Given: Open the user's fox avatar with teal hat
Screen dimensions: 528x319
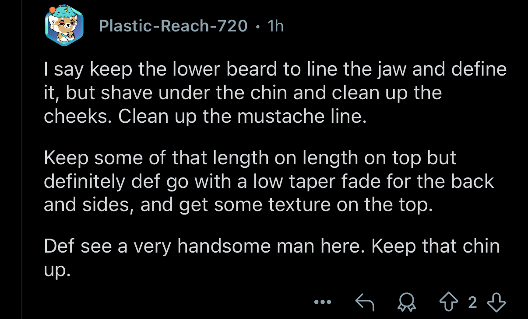Looking at the screenshot, I should (64, 26).
